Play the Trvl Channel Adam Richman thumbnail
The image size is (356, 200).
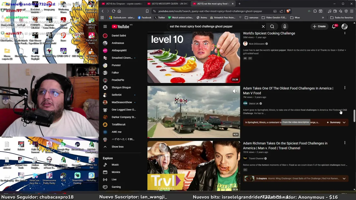pos(194,166)
